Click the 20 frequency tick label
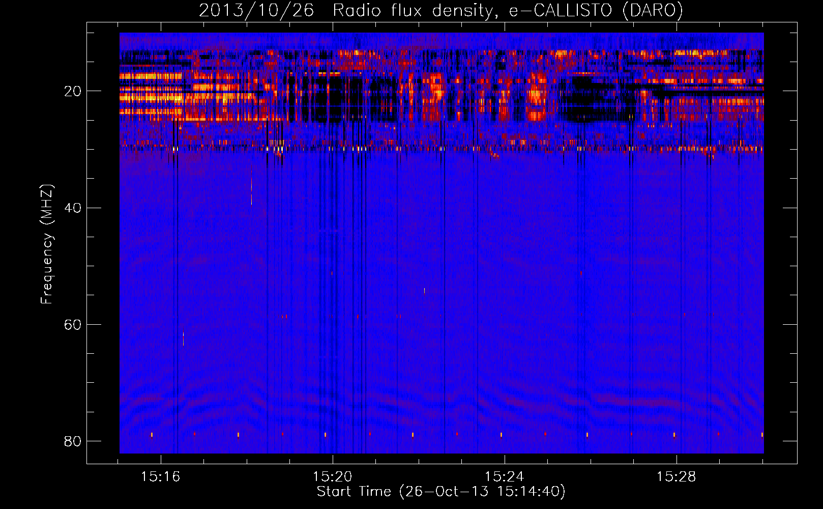Viewport: 823px width, 509px height. coord(73,92)
